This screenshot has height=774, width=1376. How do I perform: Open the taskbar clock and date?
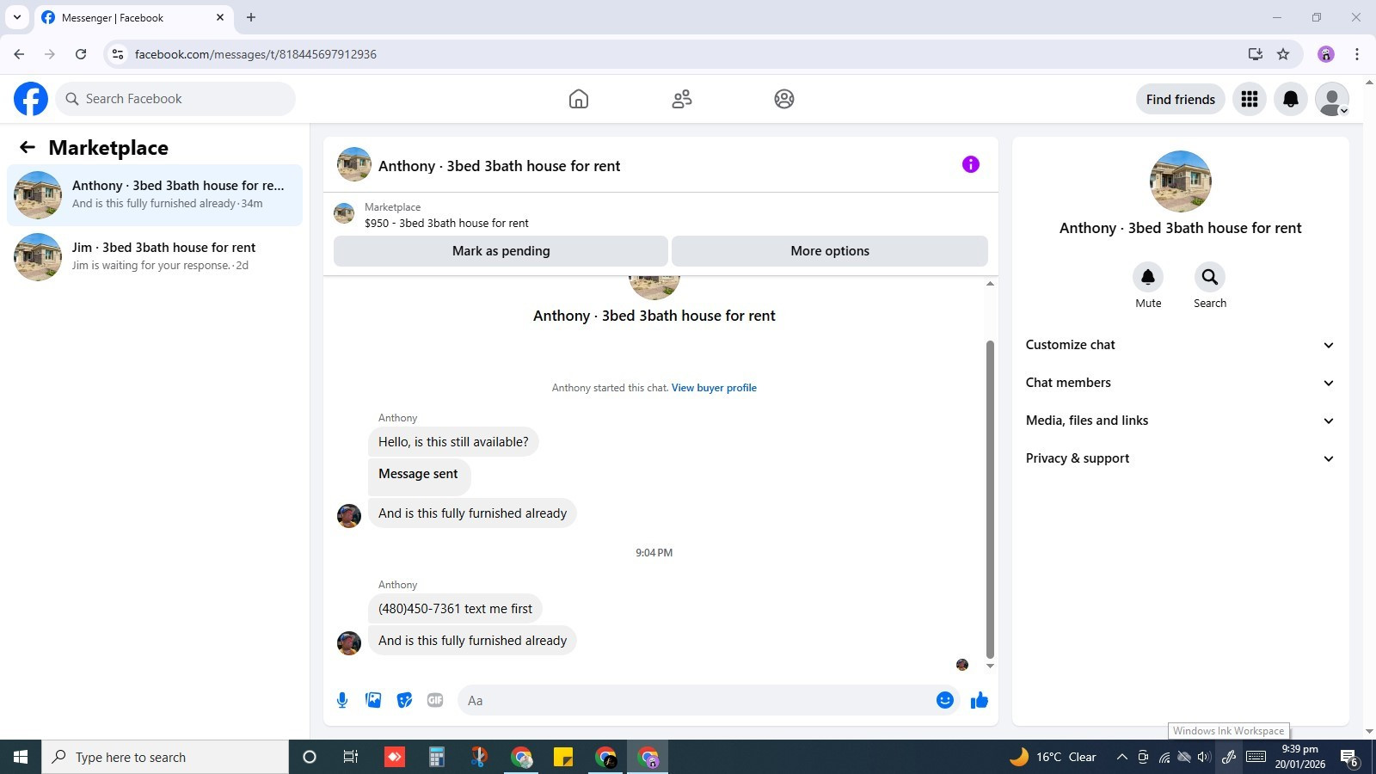pos(1299,757)
